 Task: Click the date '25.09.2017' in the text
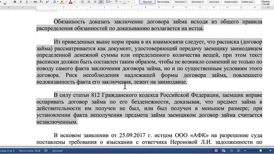(132, 135)
